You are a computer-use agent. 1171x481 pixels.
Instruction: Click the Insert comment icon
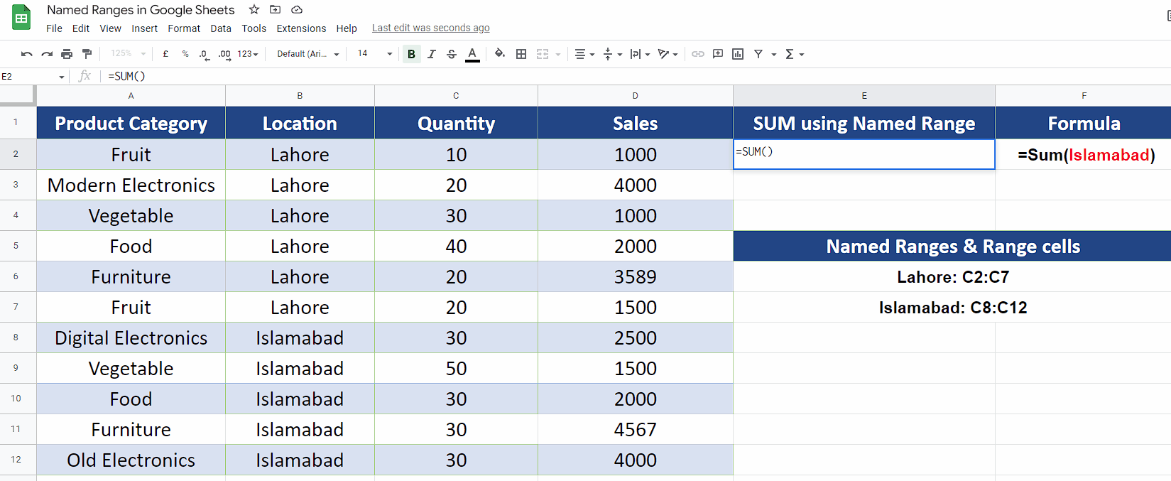pyautogui.click(x=718, y=54)
